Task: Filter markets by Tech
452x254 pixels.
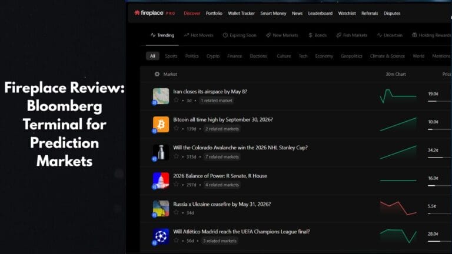Action: pyautogui.click(x=303, y=56)
